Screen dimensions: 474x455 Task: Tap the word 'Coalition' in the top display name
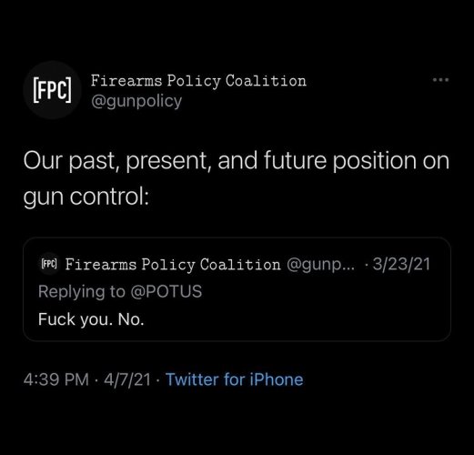click(266, 81)
